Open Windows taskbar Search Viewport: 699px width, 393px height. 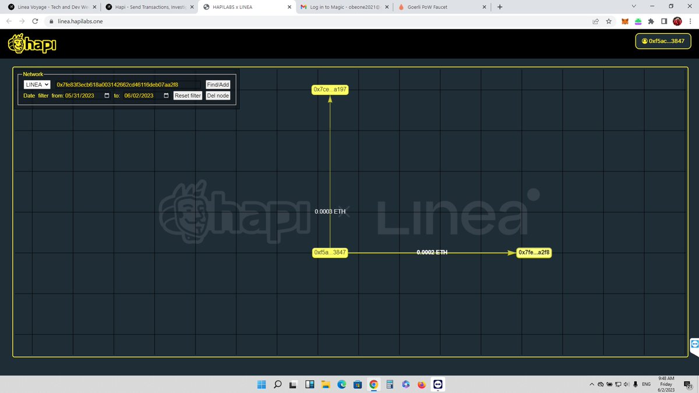pos(278,384)
